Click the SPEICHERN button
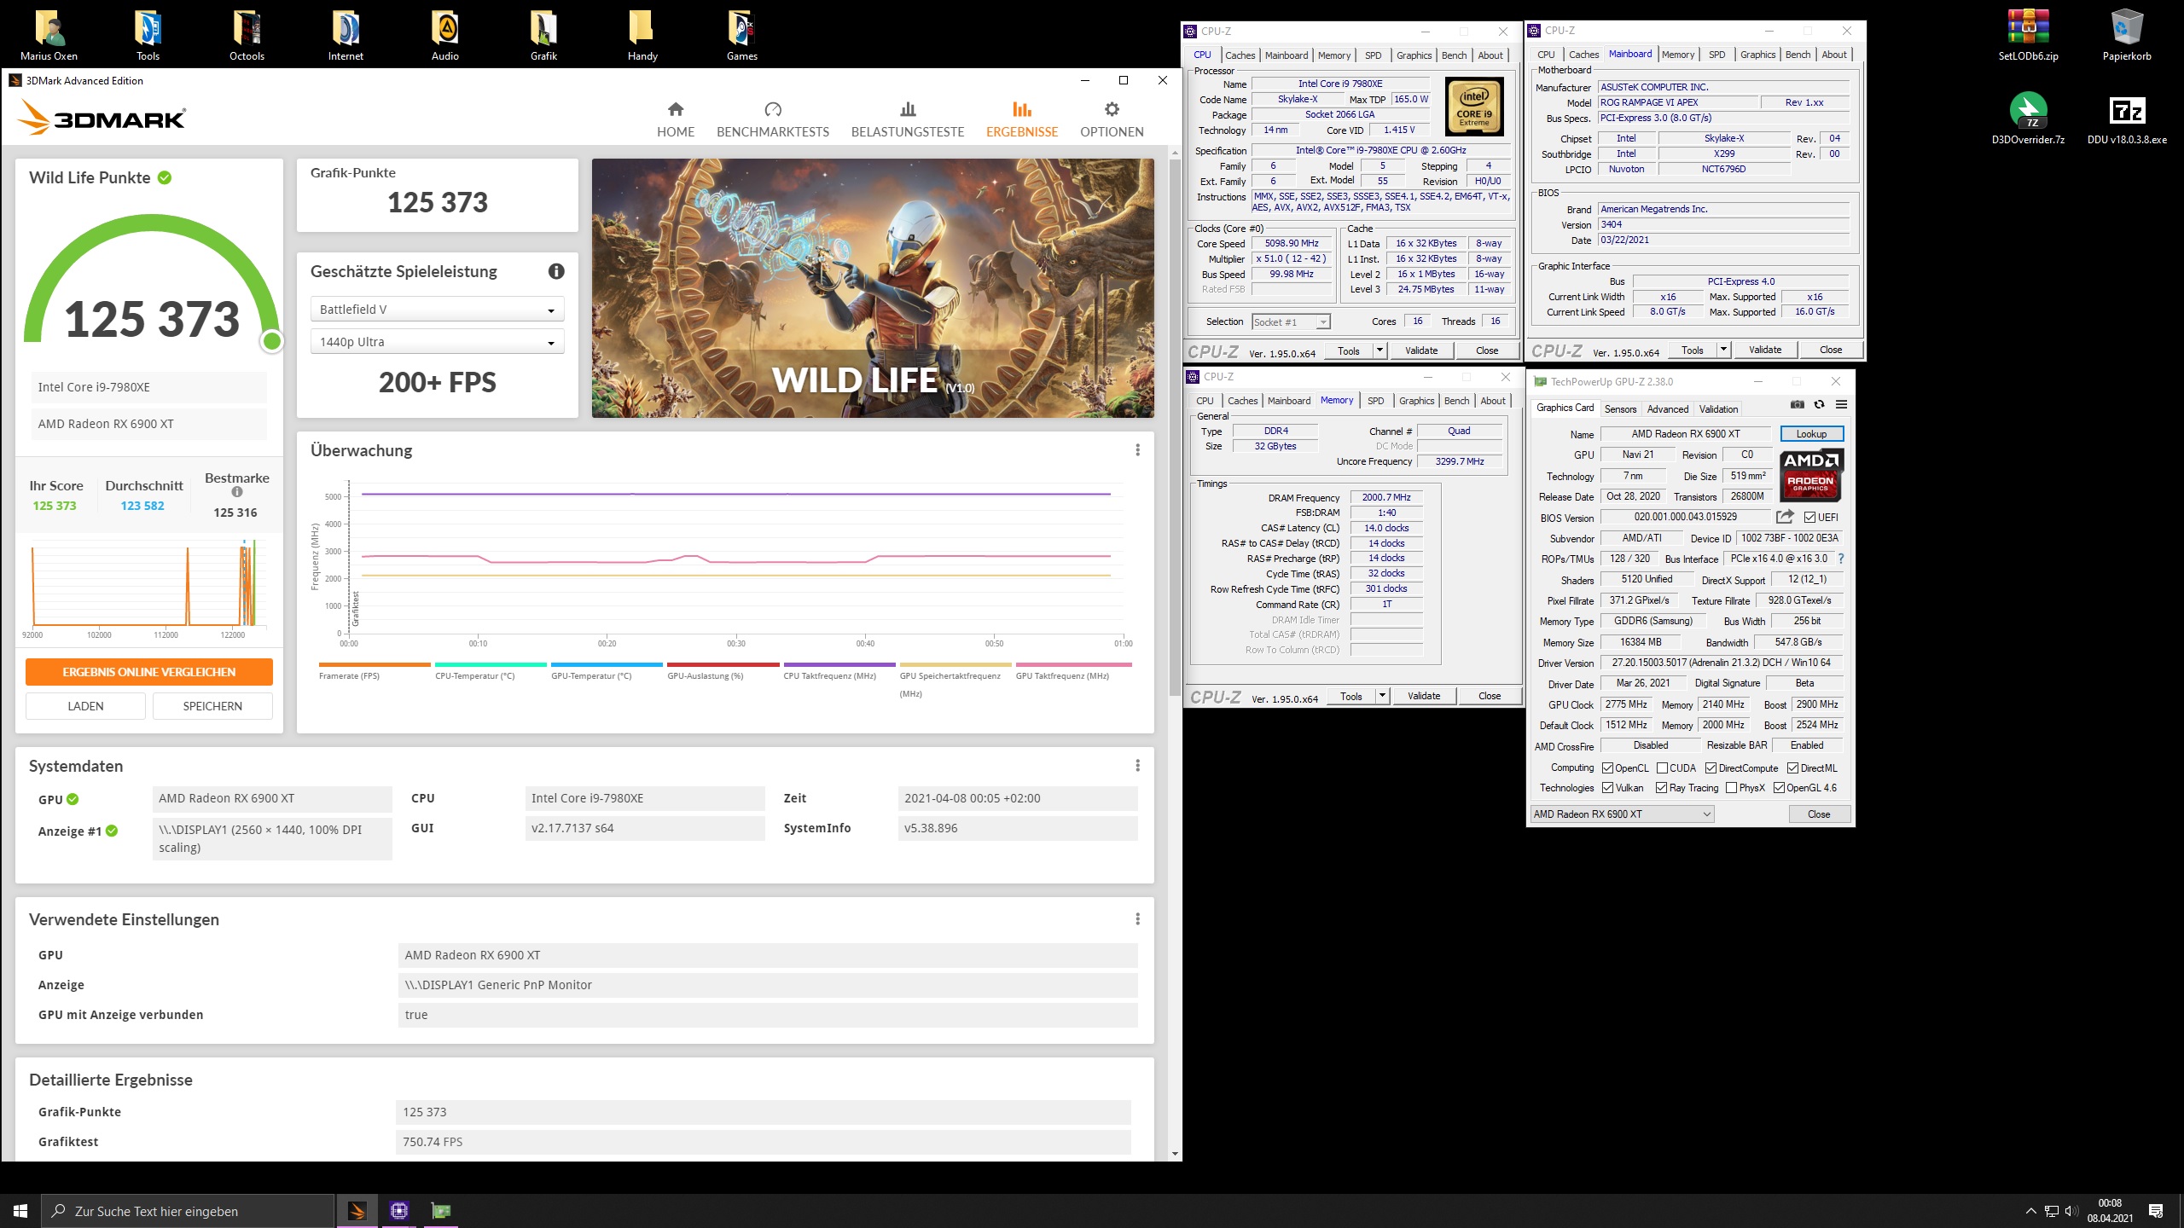The image size is (2184, 1228). (x=212, y=706)
